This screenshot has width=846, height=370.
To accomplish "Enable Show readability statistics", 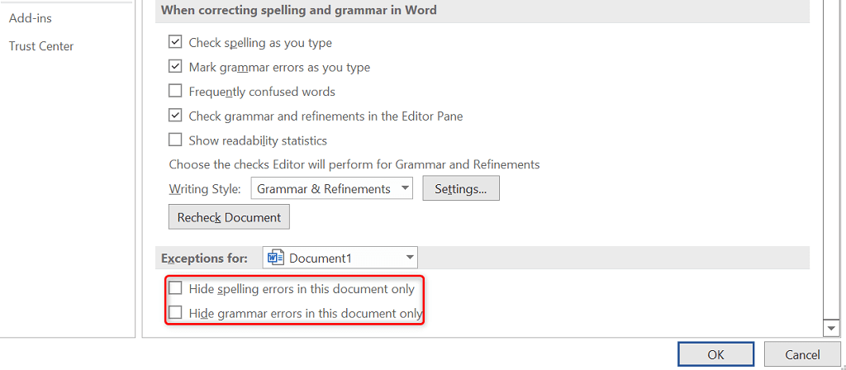I will tap(175, 140).
